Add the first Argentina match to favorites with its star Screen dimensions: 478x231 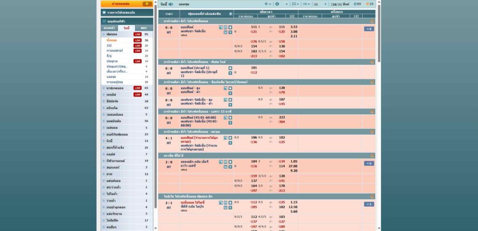coord(230,27)
